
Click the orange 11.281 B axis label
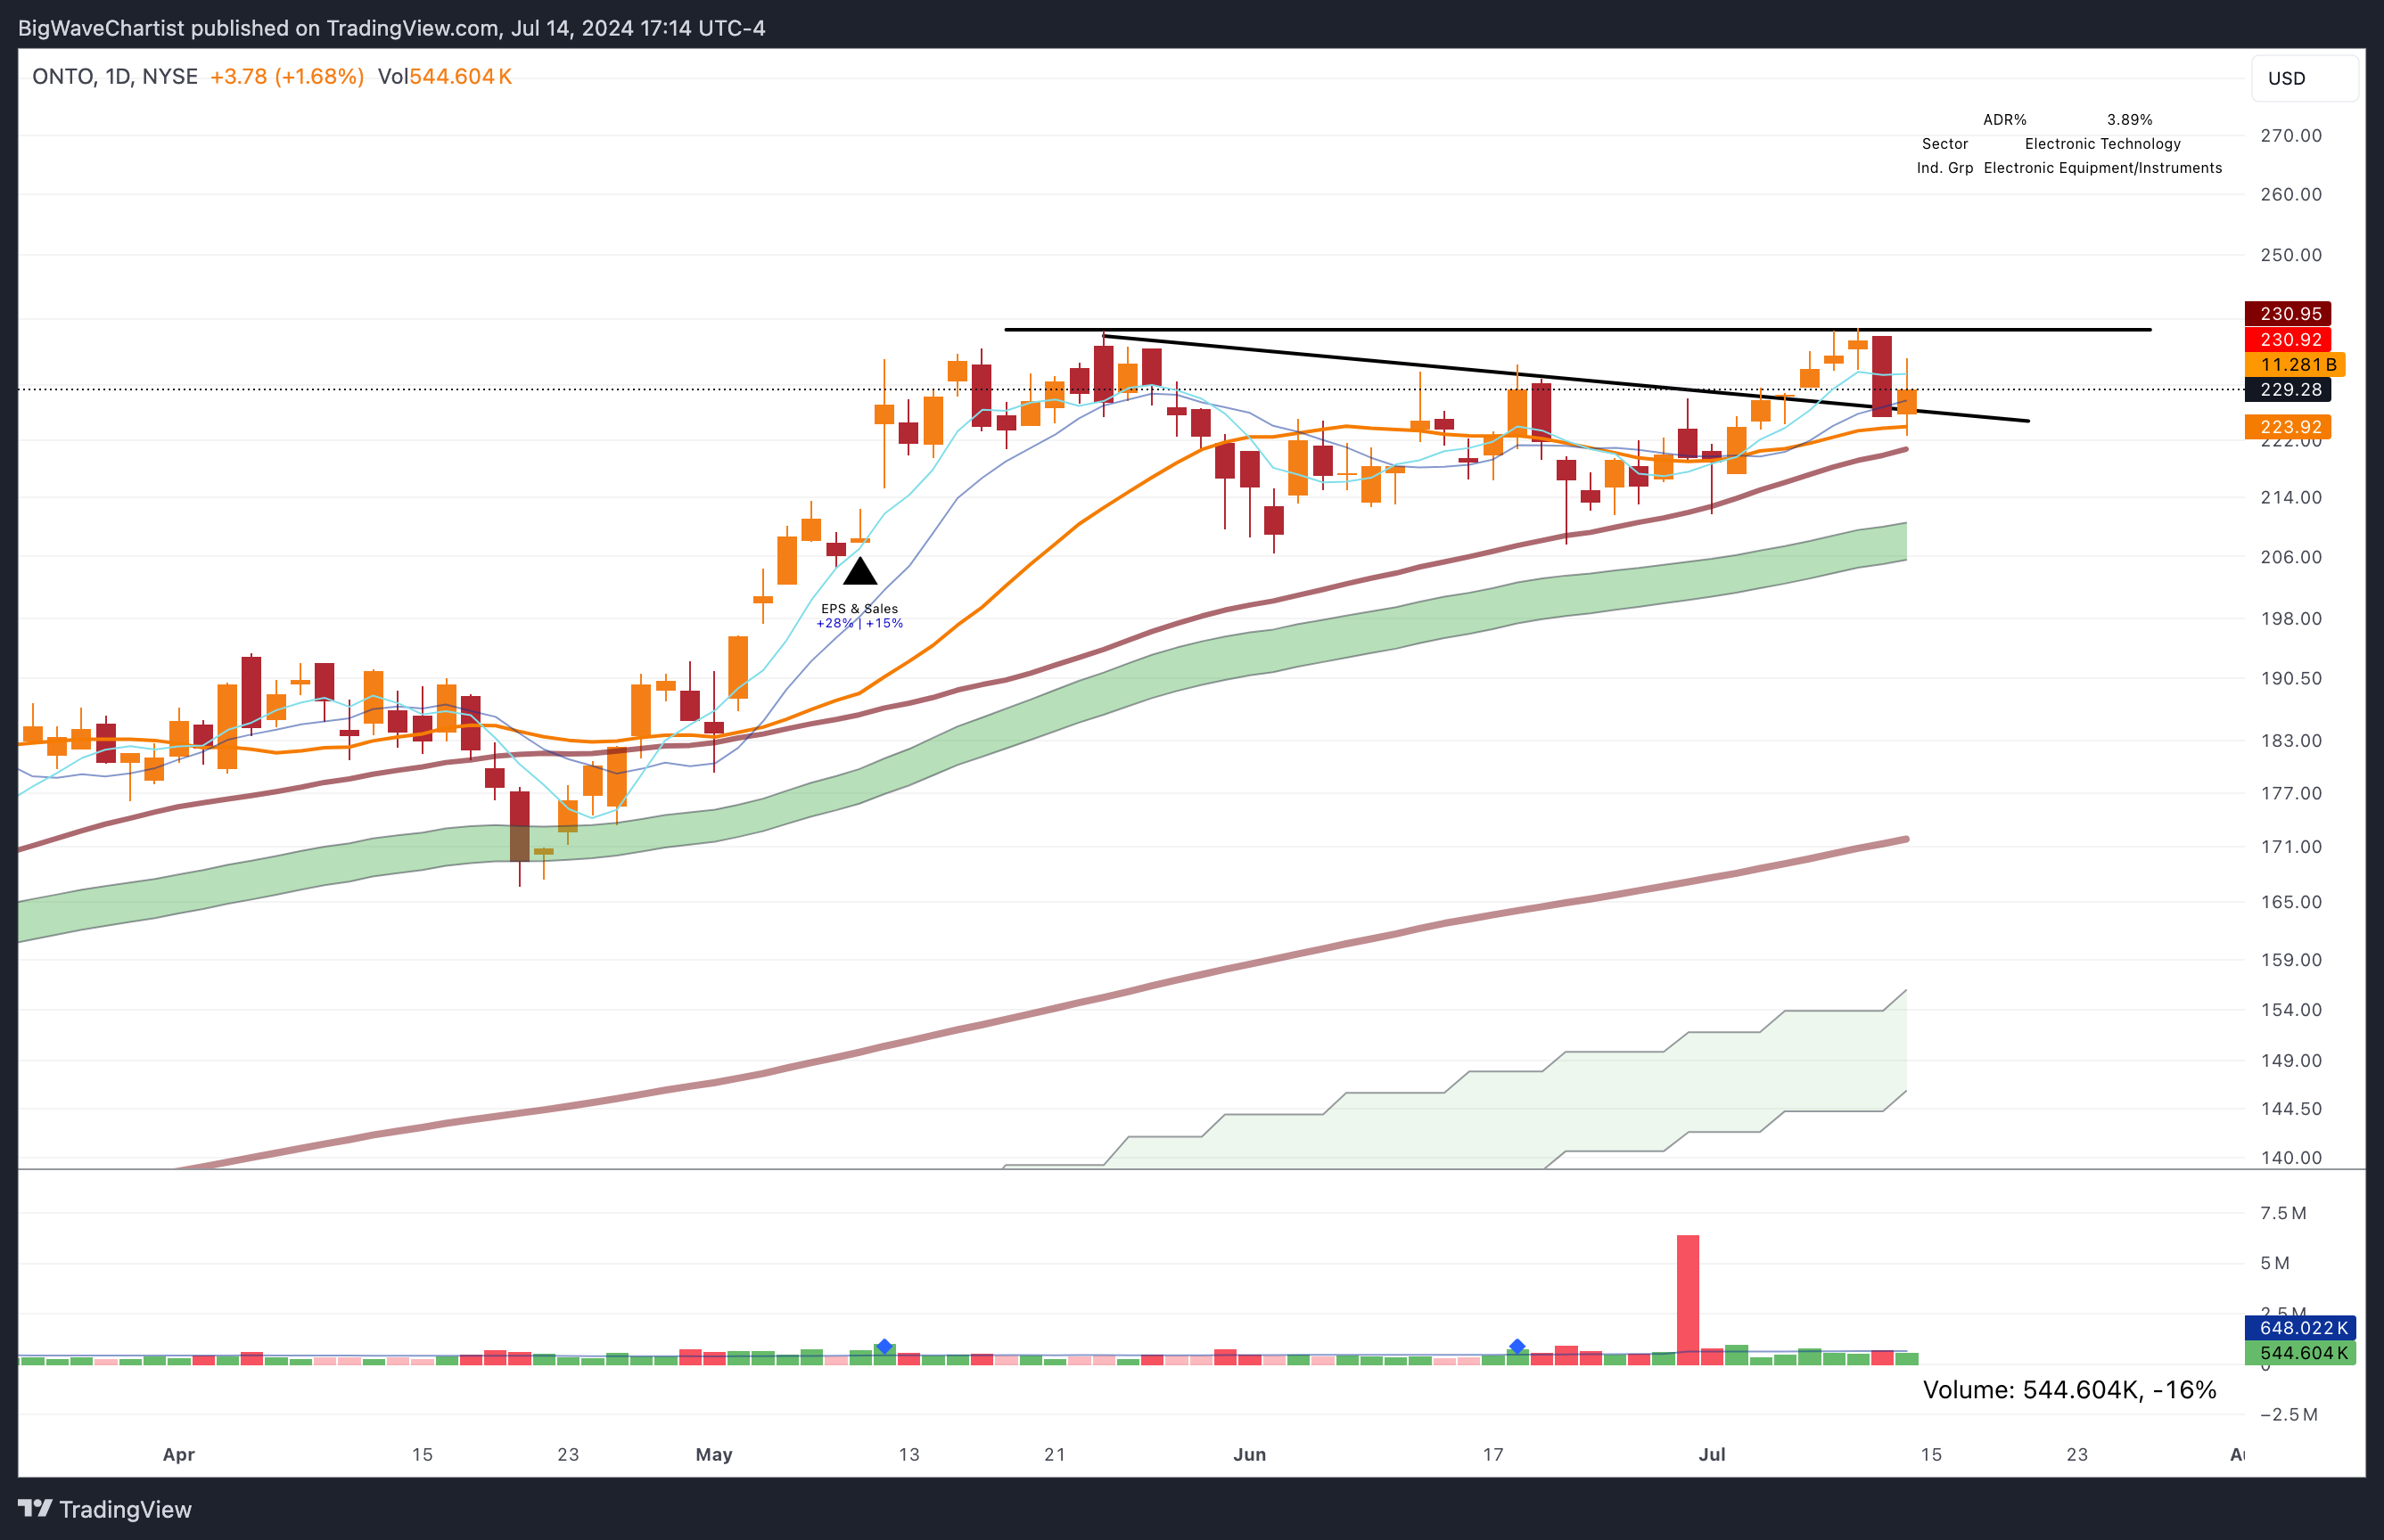pos(2296,365)
